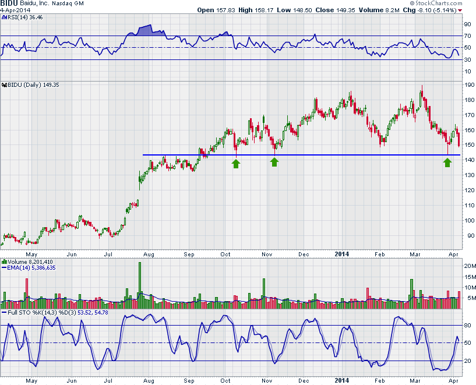Click the 'Open 157.83' value
The height and width of the screenshot is (385, 476).
[x=216, y=10]
